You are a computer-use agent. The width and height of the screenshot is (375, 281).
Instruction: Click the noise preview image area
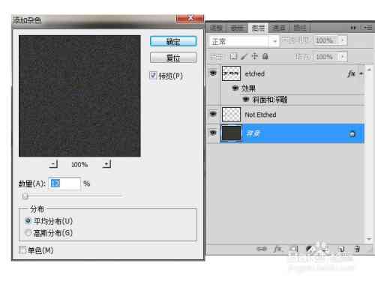[x=79, y=96]
